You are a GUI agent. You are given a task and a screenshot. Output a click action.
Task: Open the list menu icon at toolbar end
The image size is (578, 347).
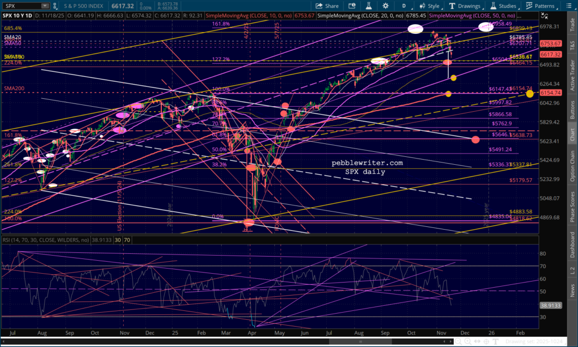click(568, 6)
